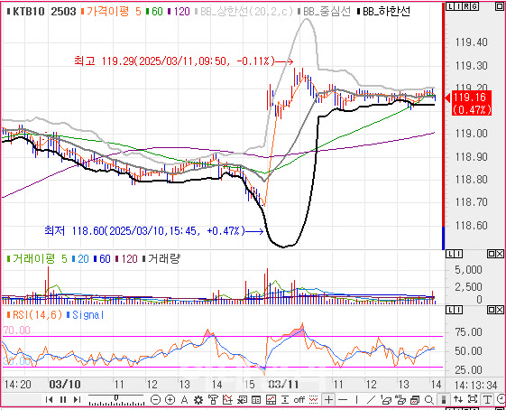Screen dimensions: 506x410
Task: Close the RSI indicator panel
Action: coord(499,310)
